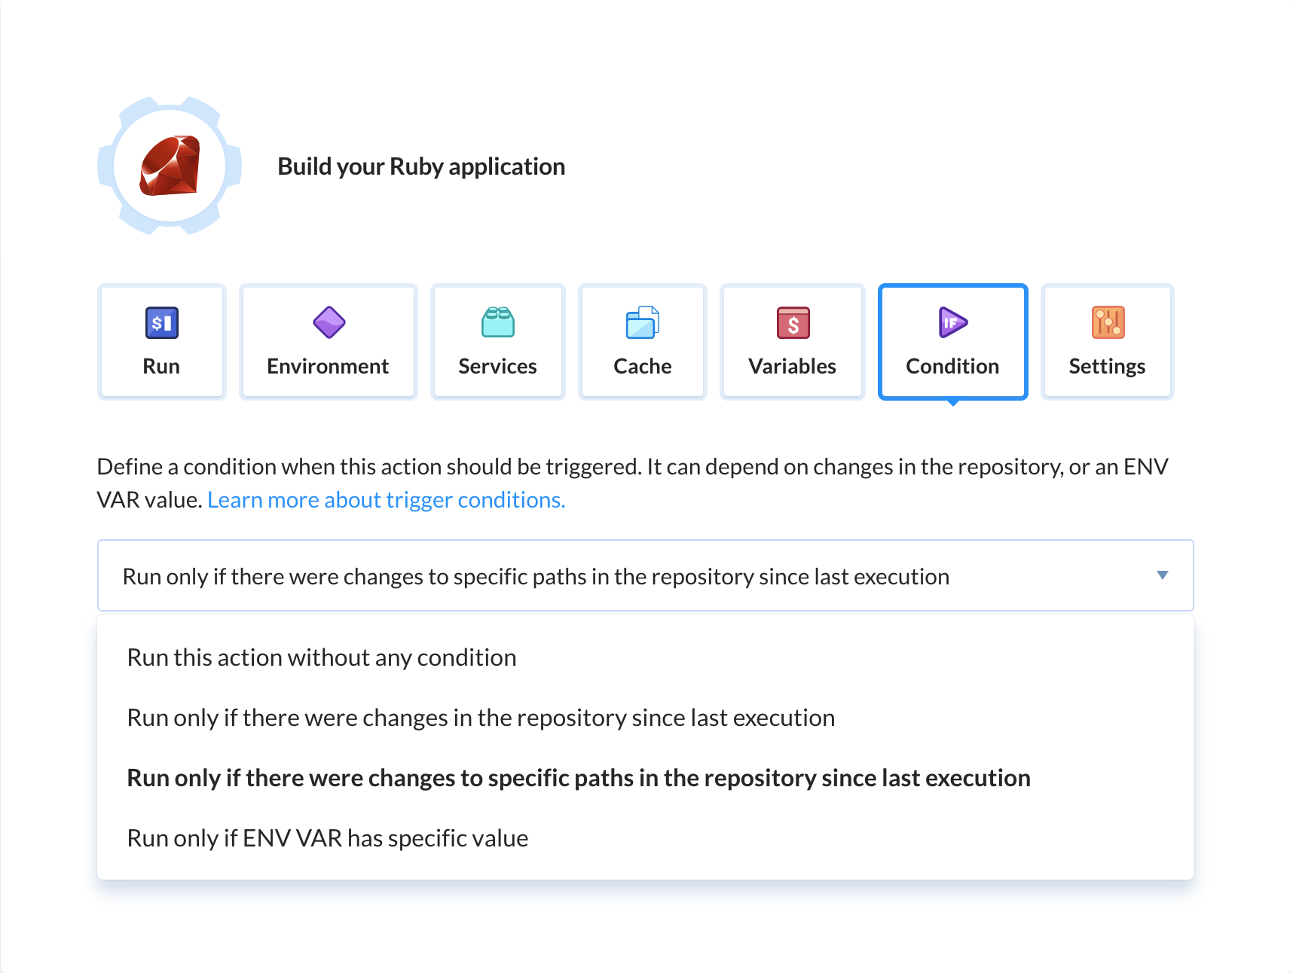Pick the 'changes to specific paths' option

click(x=578, y=778)
